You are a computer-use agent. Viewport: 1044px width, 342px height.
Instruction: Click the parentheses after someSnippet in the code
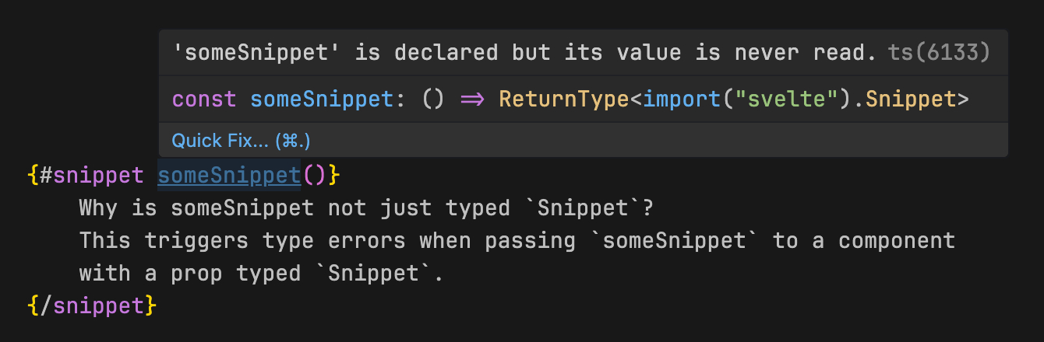[314, 176]
